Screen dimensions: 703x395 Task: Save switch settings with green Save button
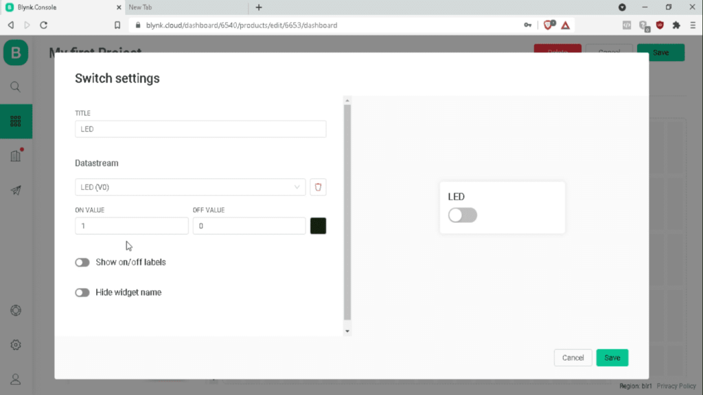click(x=612, y=357)
